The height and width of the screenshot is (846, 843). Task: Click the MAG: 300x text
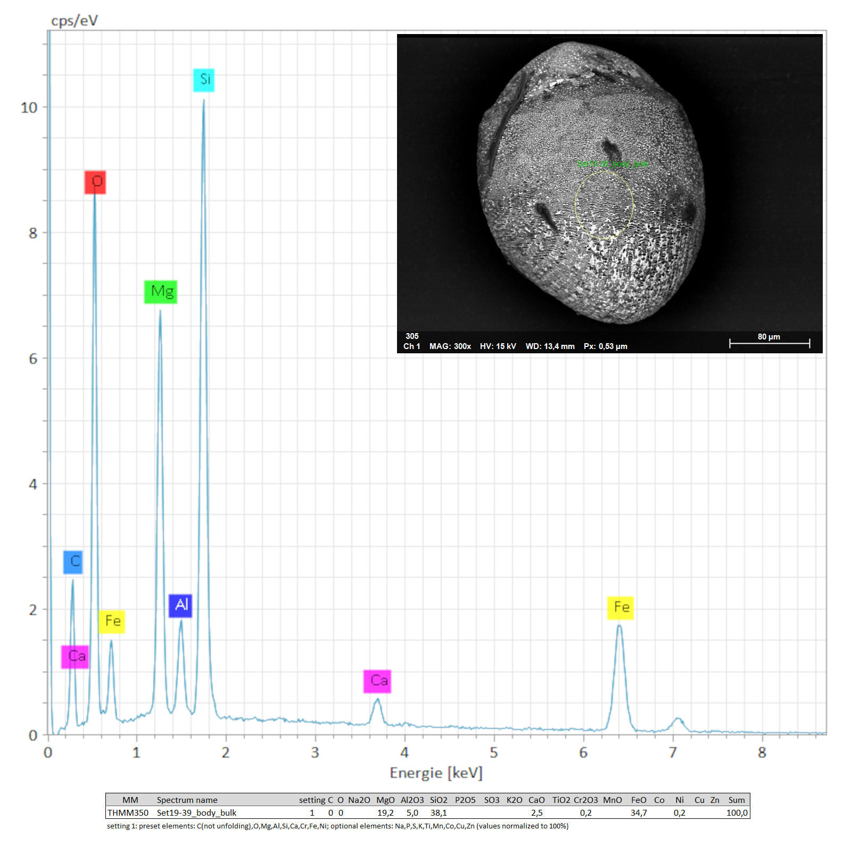(x=450, y=346)
